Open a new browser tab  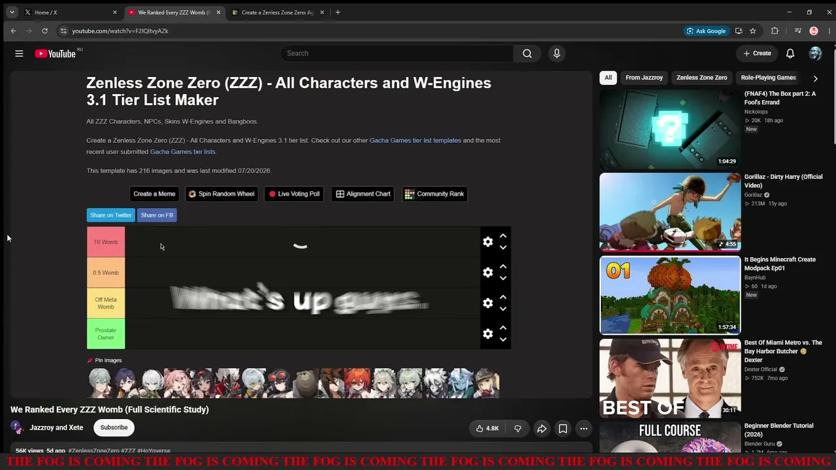click(x=338, y=12)
